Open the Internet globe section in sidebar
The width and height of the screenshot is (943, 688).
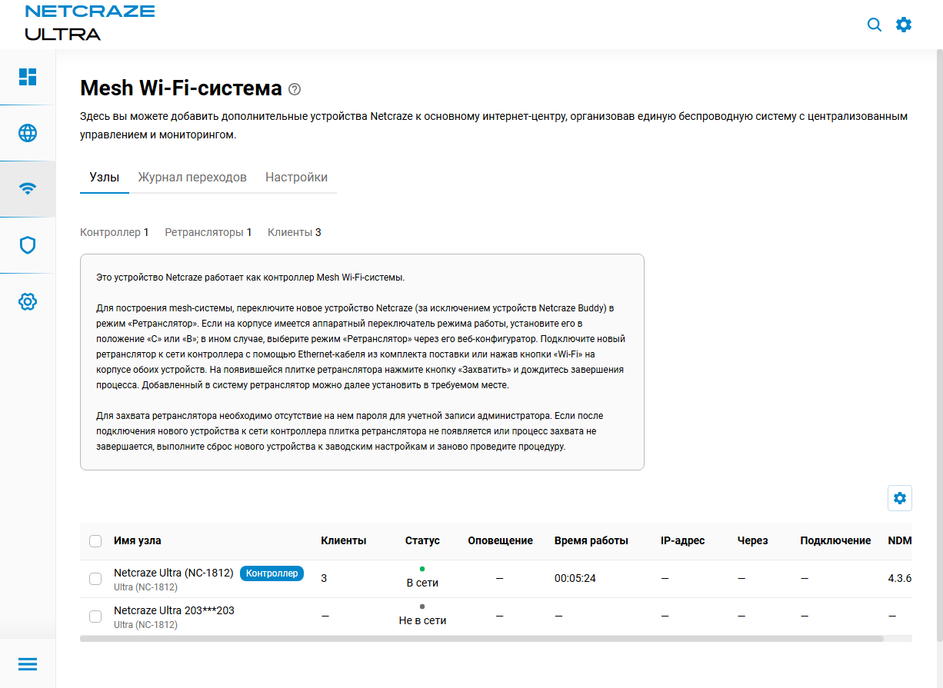(28, 133)
